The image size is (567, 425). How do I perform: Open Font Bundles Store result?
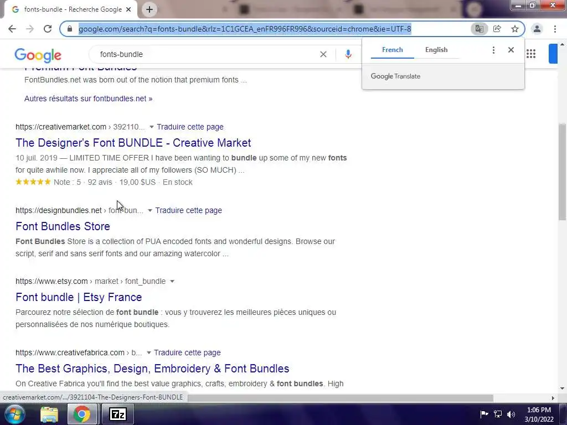click(x=63, y=226)
